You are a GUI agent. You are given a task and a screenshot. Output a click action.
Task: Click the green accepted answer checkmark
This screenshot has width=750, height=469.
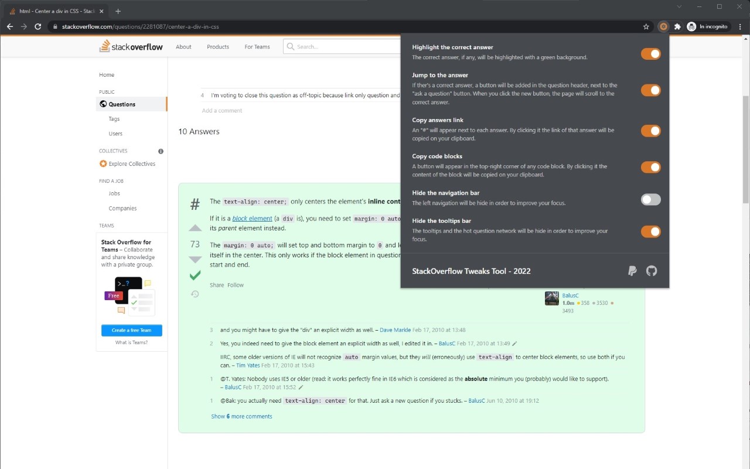pos(195,276)
